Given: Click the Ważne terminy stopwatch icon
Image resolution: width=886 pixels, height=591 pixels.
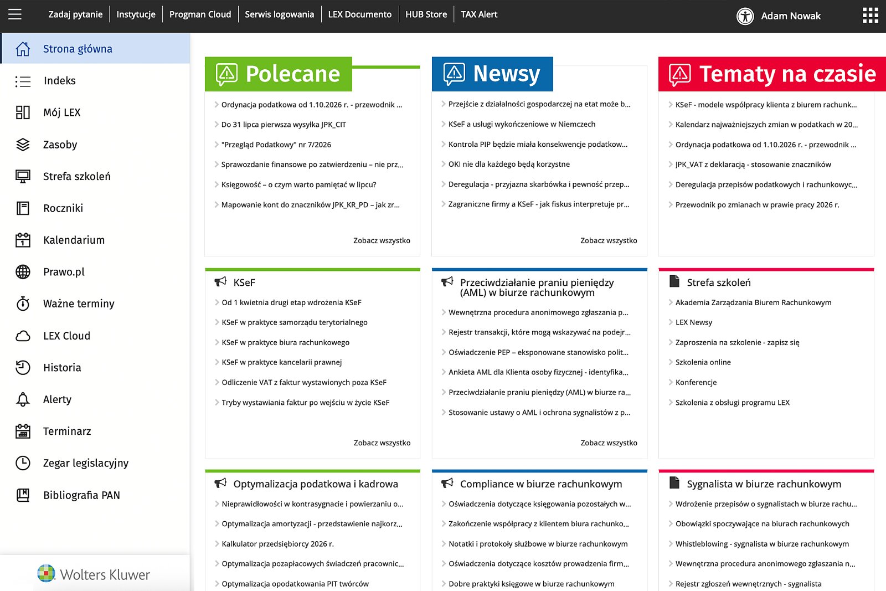Looking at the screenshot, I should coord(23,304).
